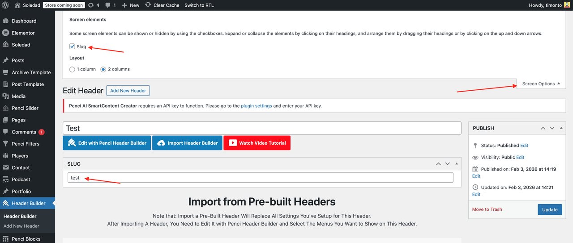Open Post Template menu item
Image resolution: width=573 pixels, height=243 pixels.
point(27,84)
